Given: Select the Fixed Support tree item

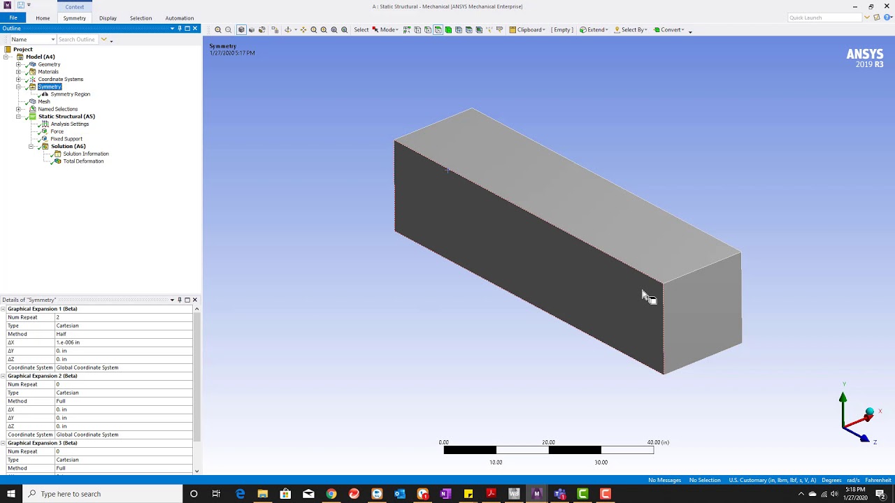Looking at the screenshot, I should 66,139.
